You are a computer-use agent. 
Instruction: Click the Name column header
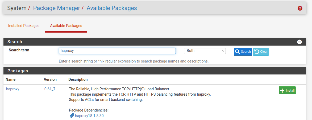(11, 79)
